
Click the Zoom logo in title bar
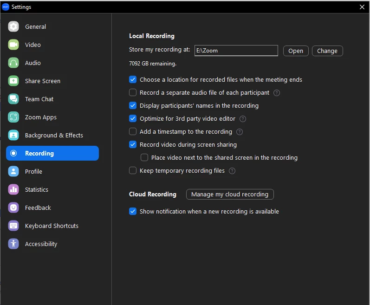(x=6, y=7)
